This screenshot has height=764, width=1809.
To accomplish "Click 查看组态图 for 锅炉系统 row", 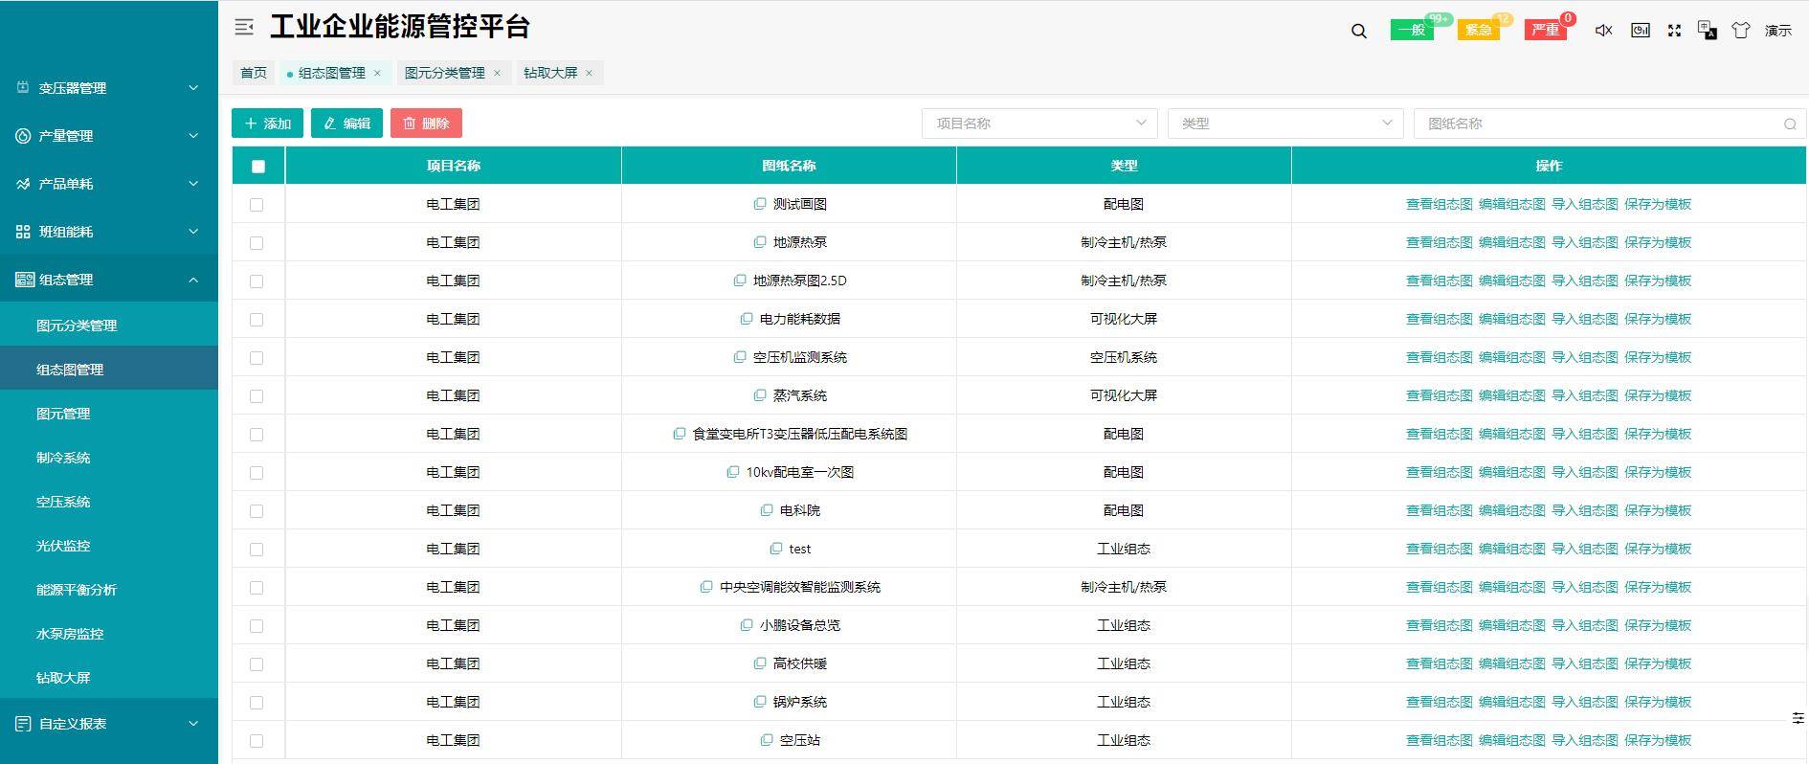I will 1439,702.
